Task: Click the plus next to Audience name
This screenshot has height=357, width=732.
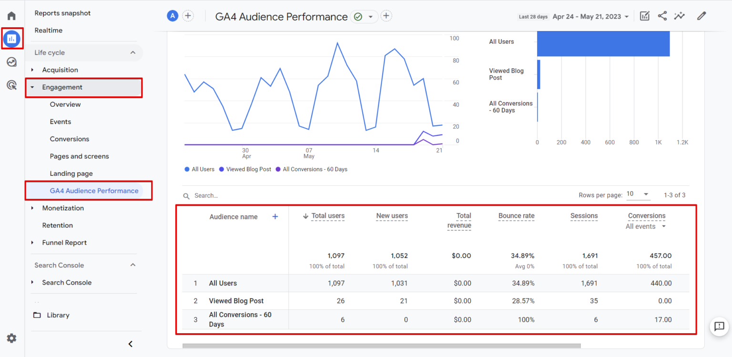Action: (x=275, y=216)
